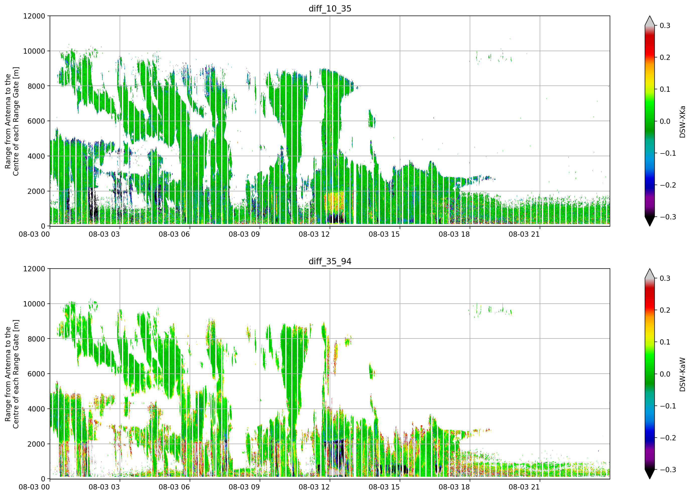Click the black lower arrow of DSW-KaW colorbar

click(x=650, y=474)
